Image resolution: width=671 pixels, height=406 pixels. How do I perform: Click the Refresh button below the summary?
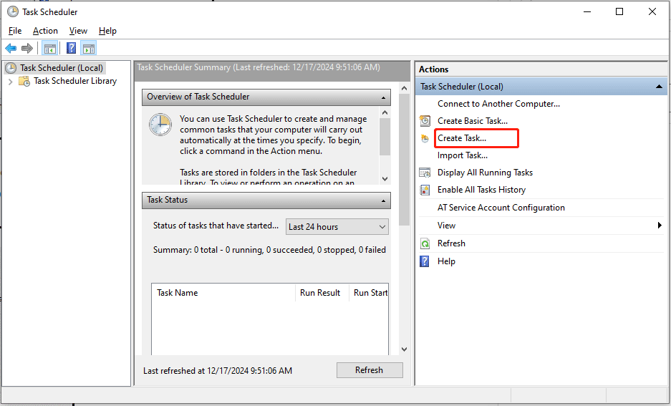pos(370,370)
